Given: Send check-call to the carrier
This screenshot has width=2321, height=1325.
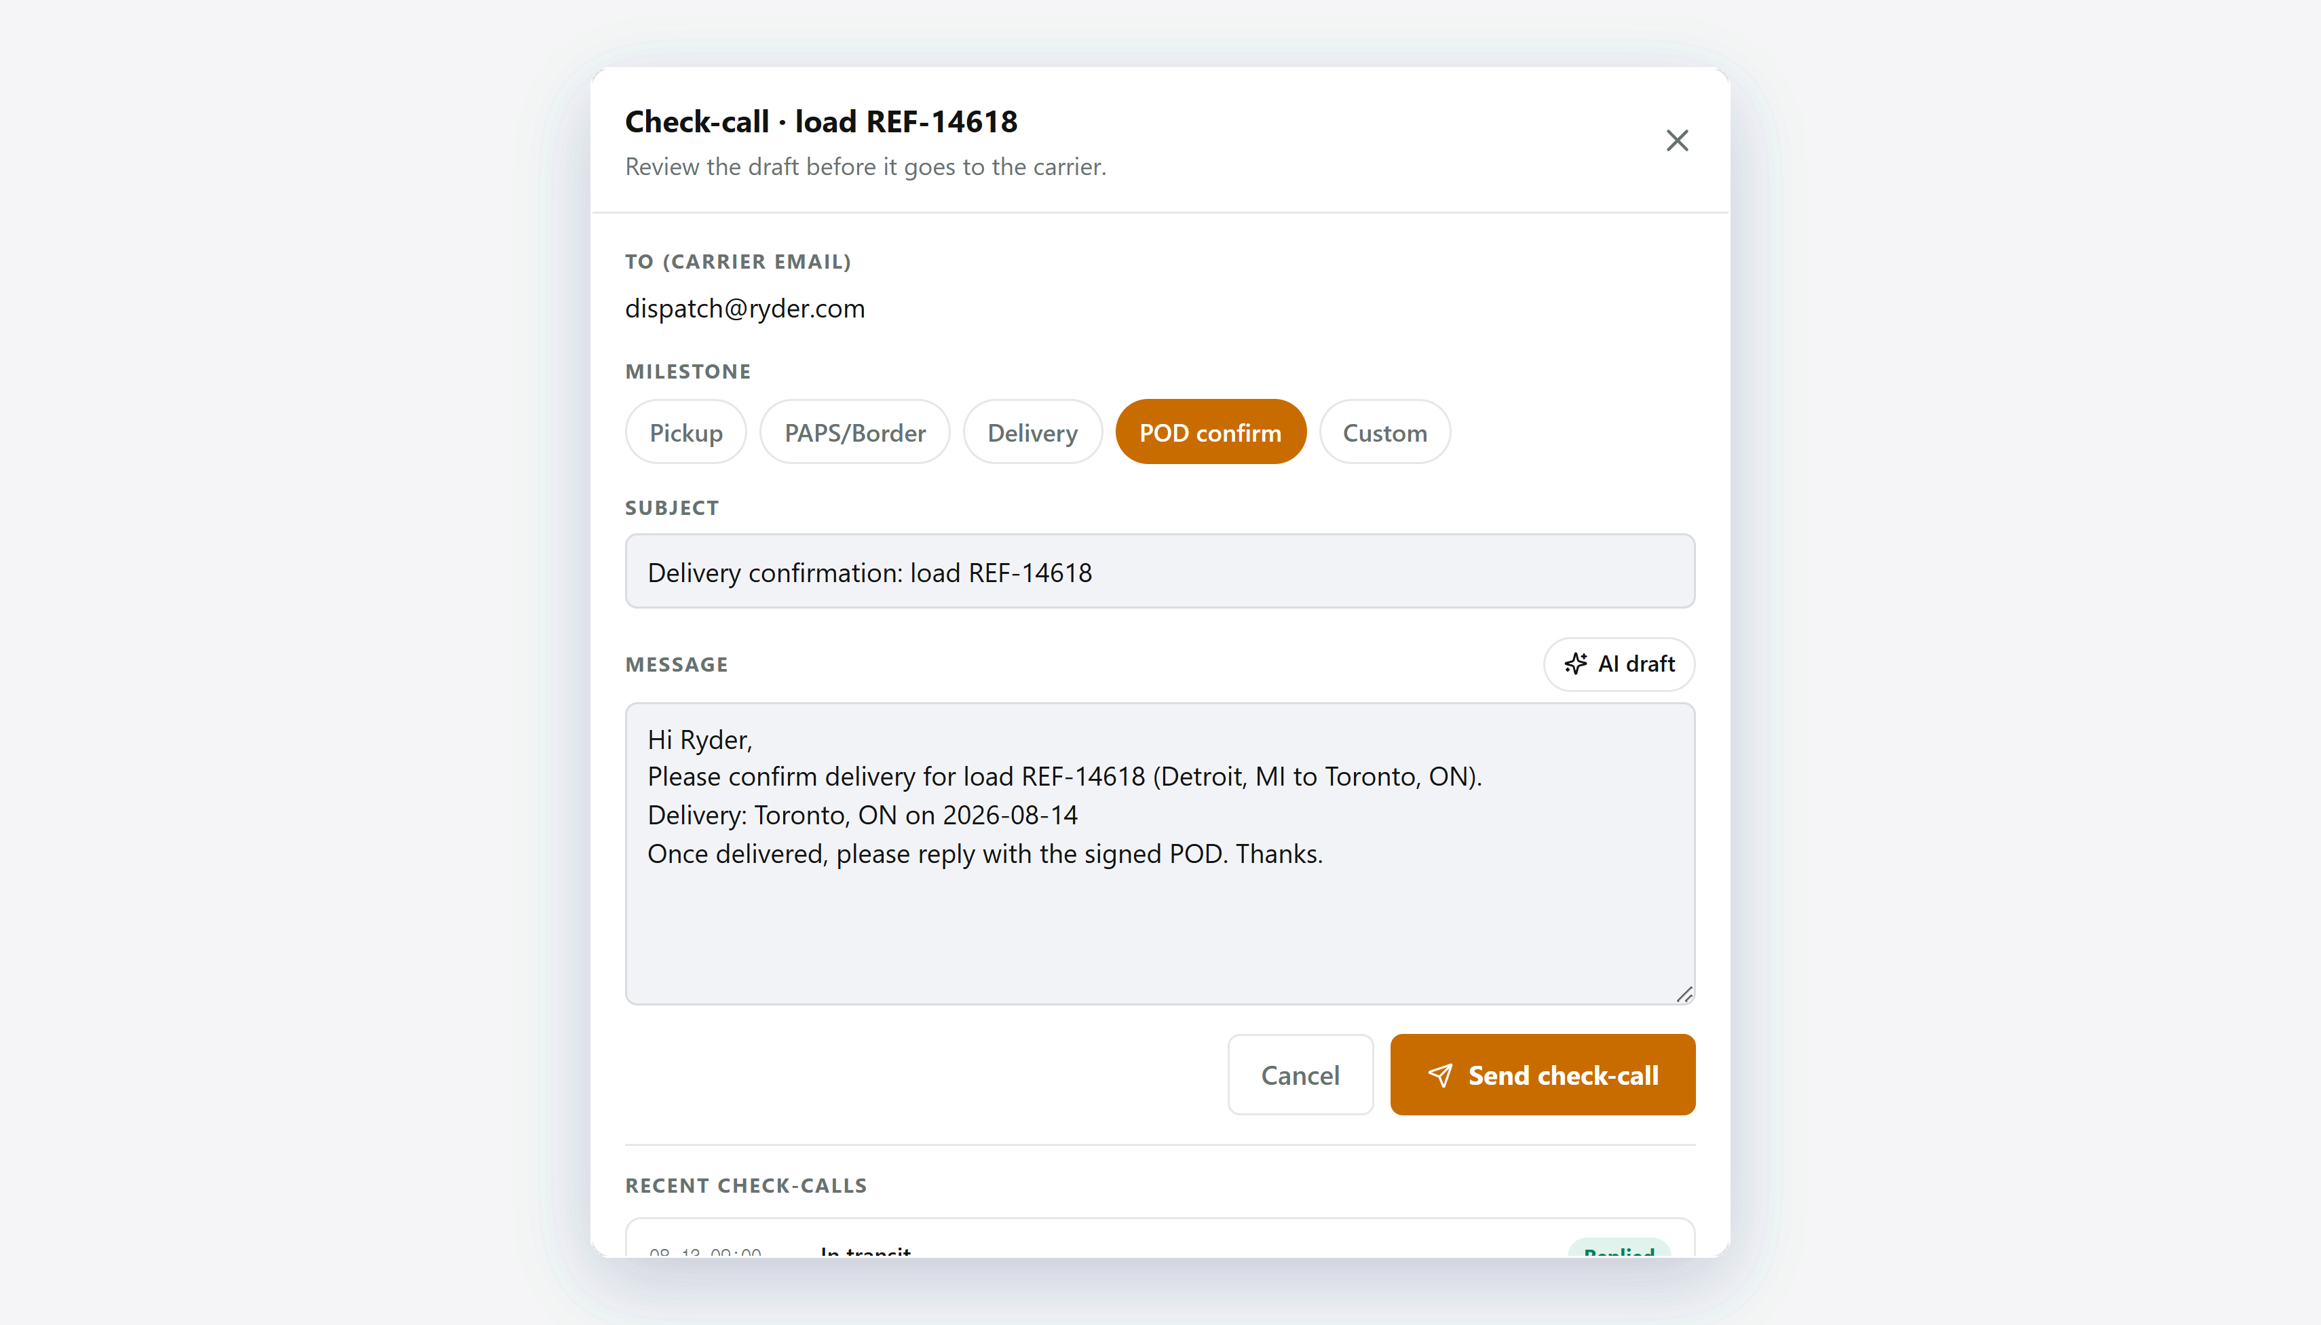Looking at the screenshot, I should [1542, 1075].
